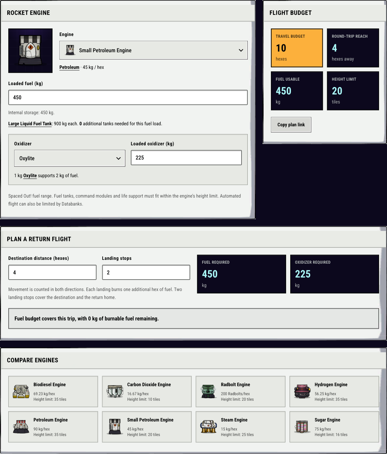Click the chevron arrow of Oxidizer dropdown
Image resolution: width=387 pixels, height=454 pixels.
pyautogui.click(x=118, y=158)
